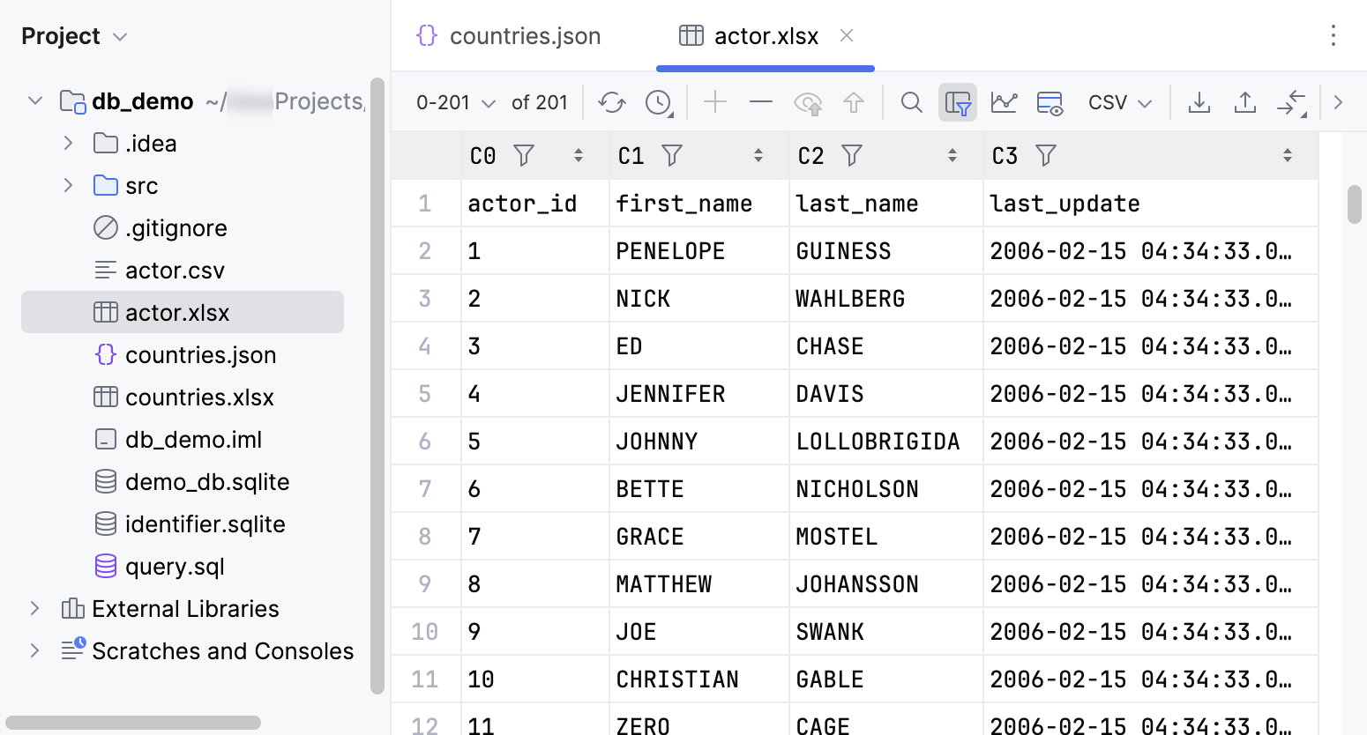Open the editor kebab menu
The width and height of the screenshot is (1367, 735).
(1333, 36)
